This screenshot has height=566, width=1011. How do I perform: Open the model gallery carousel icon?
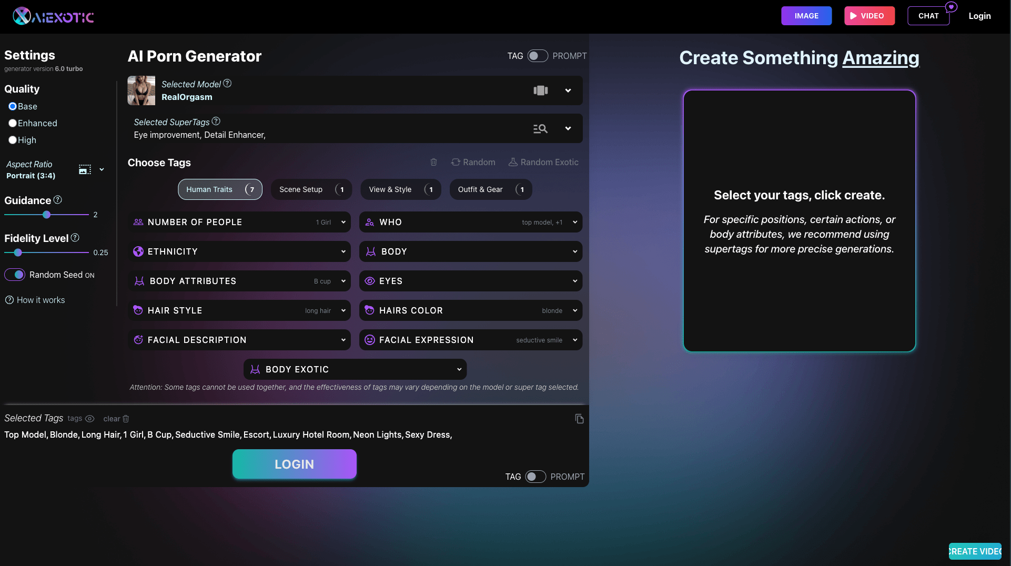(540, 90)
